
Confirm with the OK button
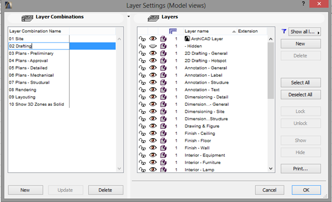point(306,190)
